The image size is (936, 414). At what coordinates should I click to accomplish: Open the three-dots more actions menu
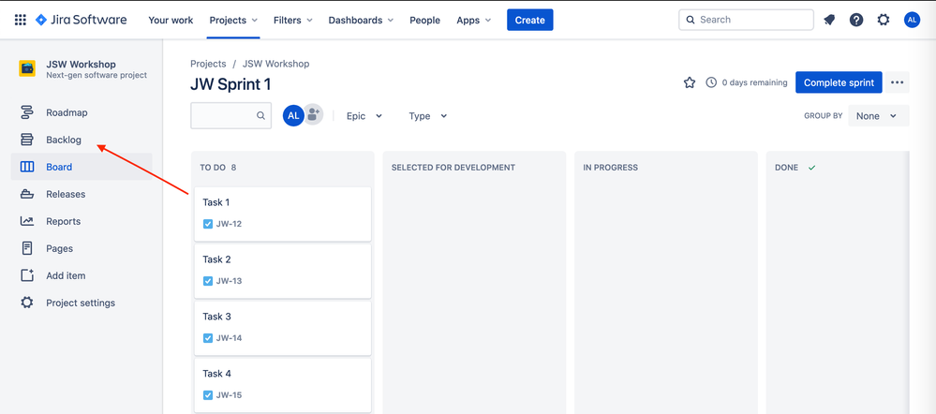[x=898, y=82]
